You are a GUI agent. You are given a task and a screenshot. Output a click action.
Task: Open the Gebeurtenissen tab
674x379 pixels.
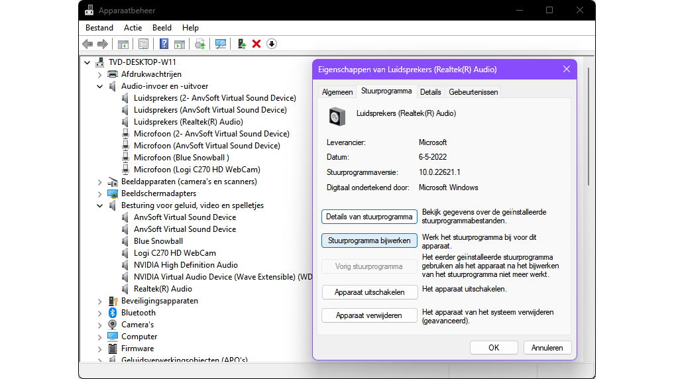pyautogui.click(x=473, y=92)
